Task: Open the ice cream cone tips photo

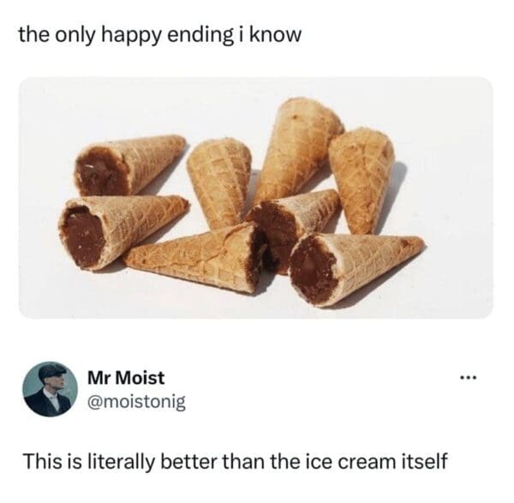Action: tap(256, 198)
